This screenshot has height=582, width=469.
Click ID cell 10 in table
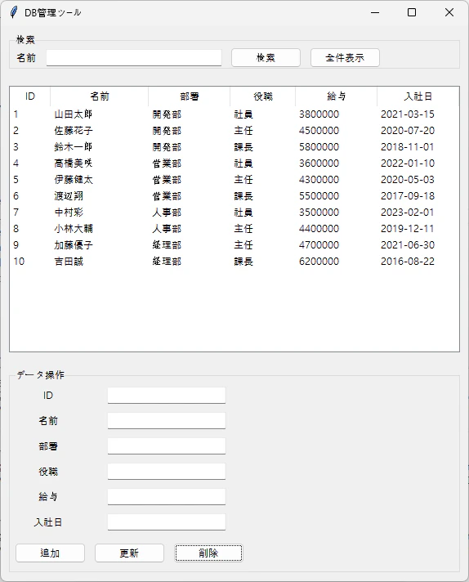[19, 262]
